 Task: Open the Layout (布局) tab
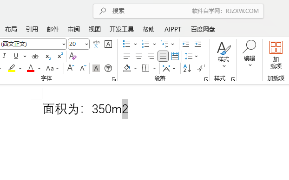point(11,29)
